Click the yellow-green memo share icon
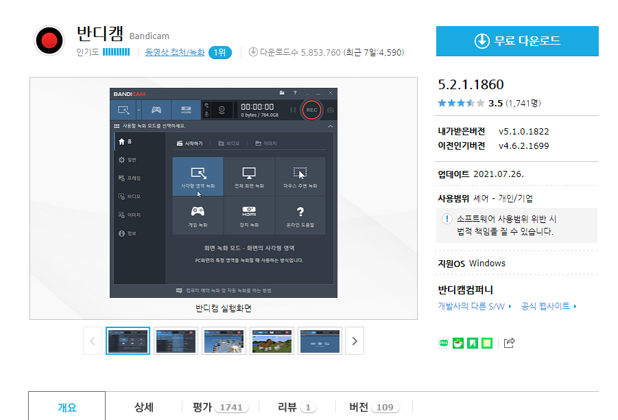 pyautogui.click(x=487, y=343)
